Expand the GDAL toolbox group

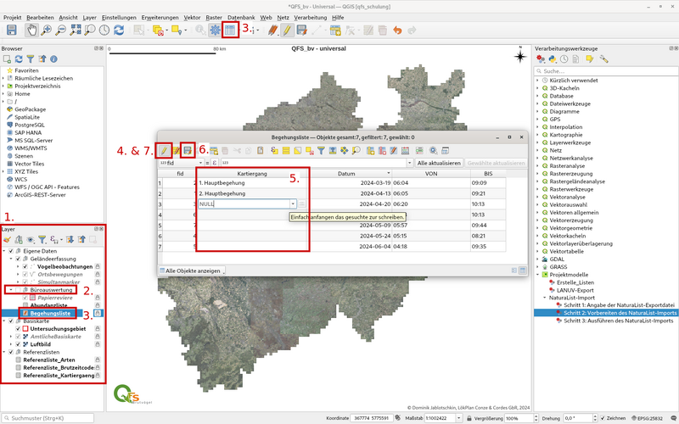click(x=538, y=259)
